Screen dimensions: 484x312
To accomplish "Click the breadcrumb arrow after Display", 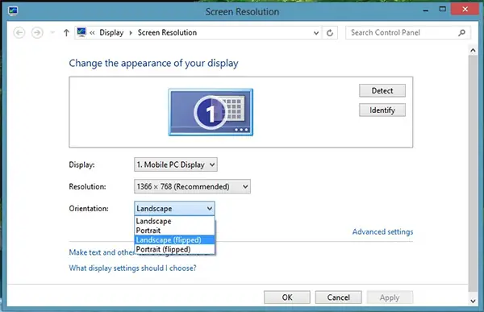I will click(x=131, y=33).
